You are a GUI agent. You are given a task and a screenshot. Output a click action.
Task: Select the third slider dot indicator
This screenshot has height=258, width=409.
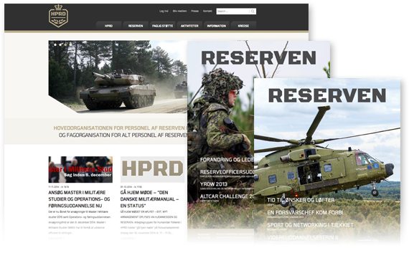pyautogui.click(x=65, y=45)
